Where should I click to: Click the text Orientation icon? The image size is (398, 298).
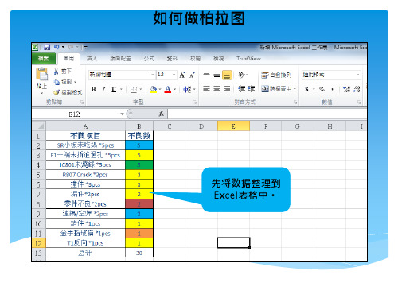click(241, 75)
